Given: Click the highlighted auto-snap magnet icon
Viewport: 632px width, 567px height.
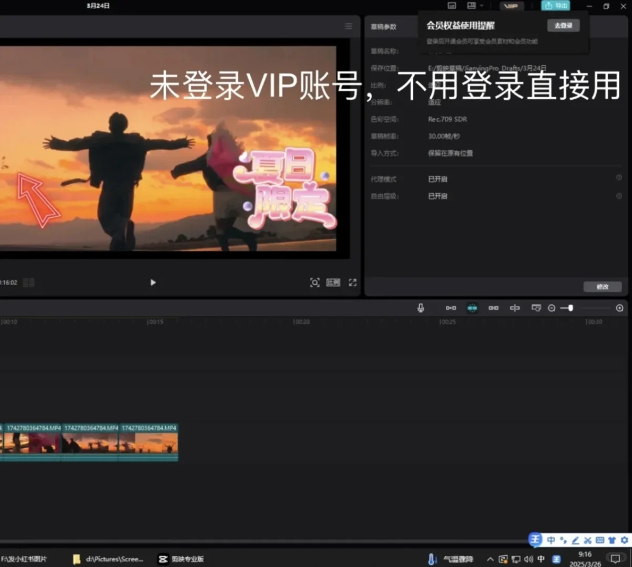Looking at the screenshot, I should pyautogui.click(x=472, y=308).
